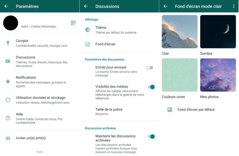Select Fond d'écran par défaut
The height and width of the screenshot is (156, 239).
tap(199, 110)
